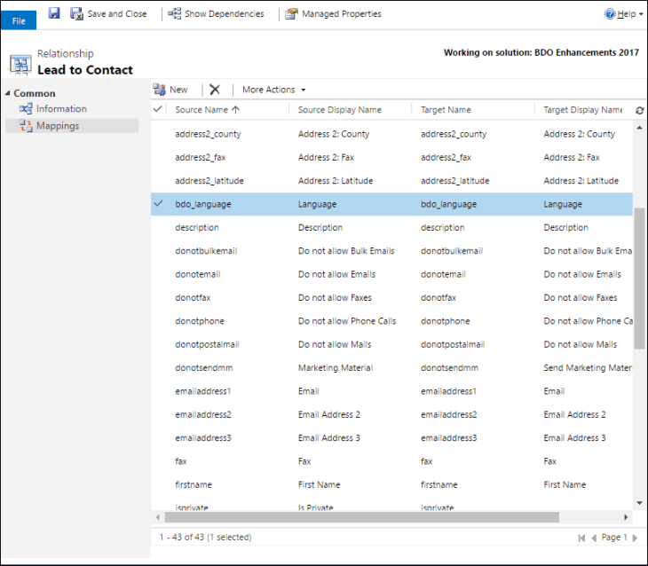648x566 pixels.
Task: Open the More Actions dropdown
Action: point(273,90)
